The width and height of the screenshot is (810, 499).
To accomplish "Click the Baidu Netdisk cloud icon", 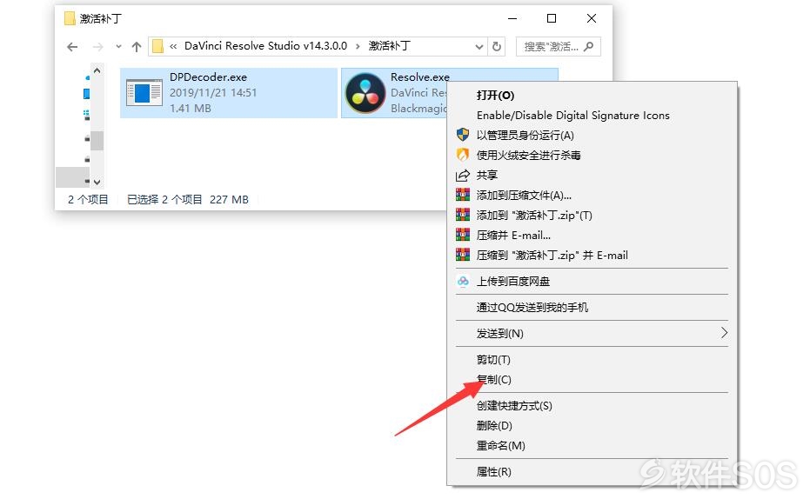I will (x=463, y=282).
